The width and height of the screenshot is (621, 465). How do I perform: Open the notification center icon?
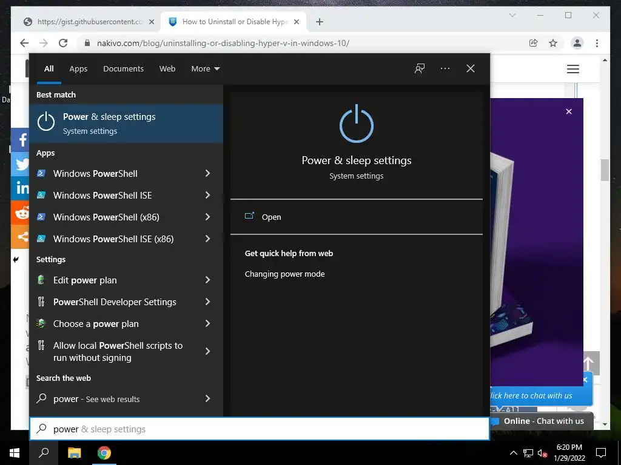[x=601, y=453]
